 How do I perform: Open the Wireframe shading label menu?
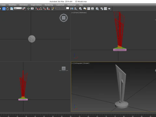(x=83, y=13)
